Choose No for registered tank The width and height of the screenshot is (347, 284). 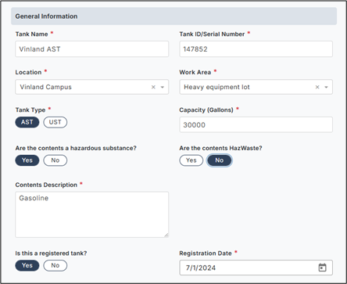55,265
